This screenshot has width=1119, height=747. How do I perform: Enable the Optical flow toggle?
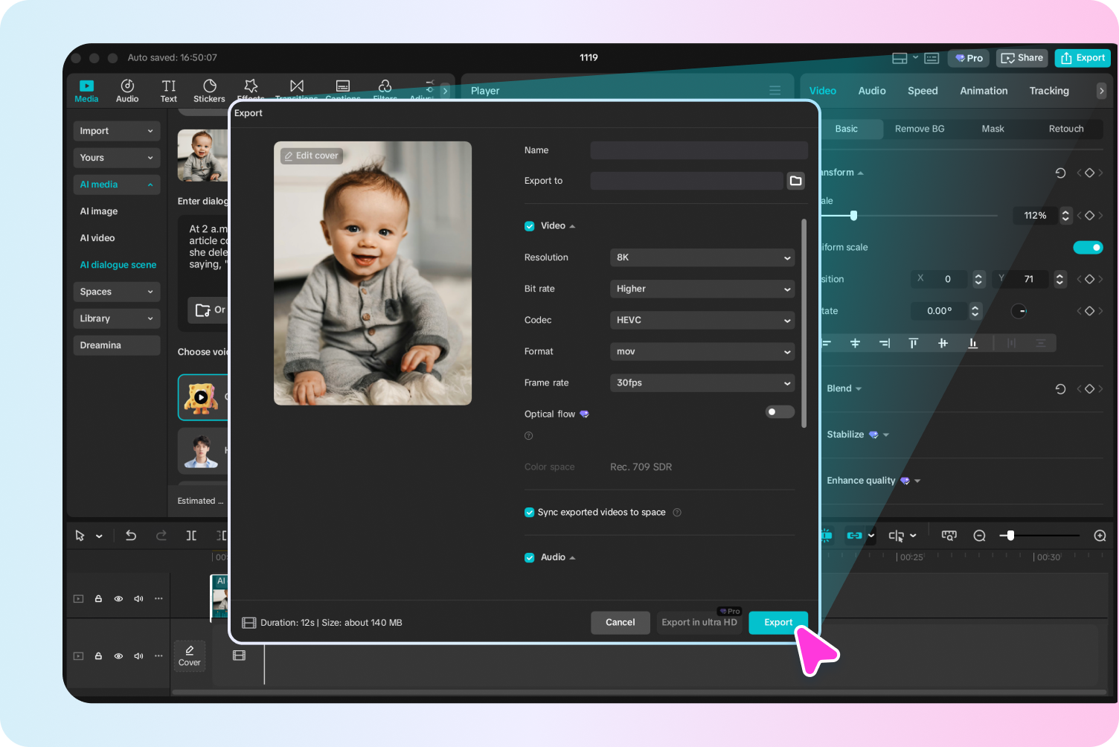[x=779, y=411]
